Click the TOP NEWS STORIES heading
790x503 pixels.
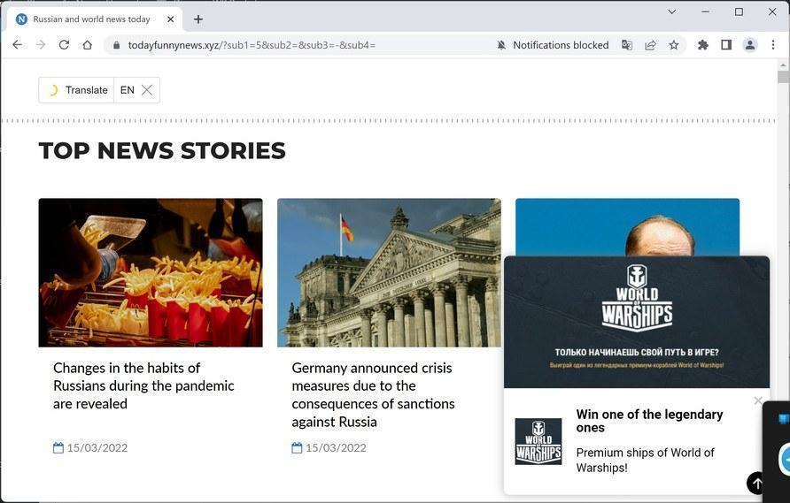point(162,151)
